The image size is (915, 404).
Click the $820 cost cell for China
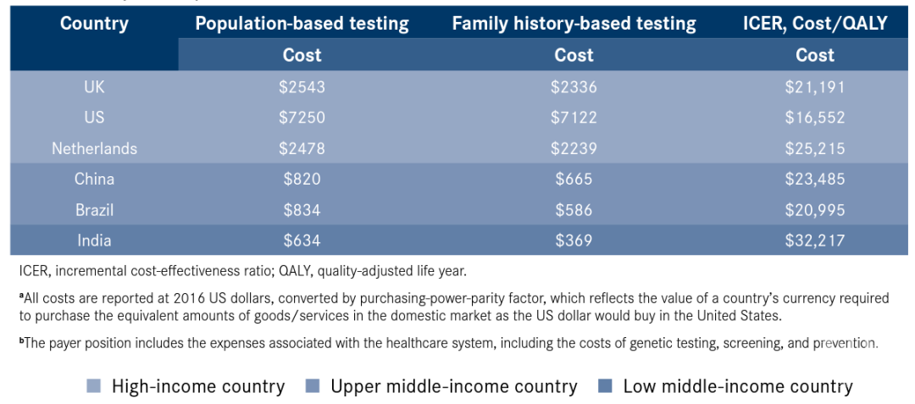point(302,179)
